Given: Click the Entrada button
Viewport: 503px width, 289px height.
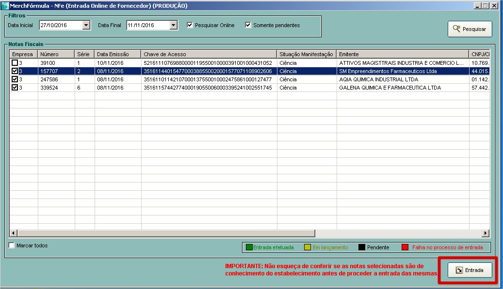Looking at the screenshot, I should (x=470, y=270).
